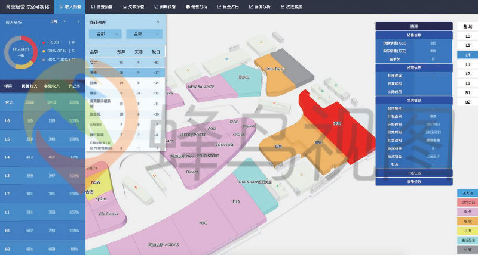Toggle the red under 50% legend item
Viewport: 478px width, 255px height.
(44, 42)
